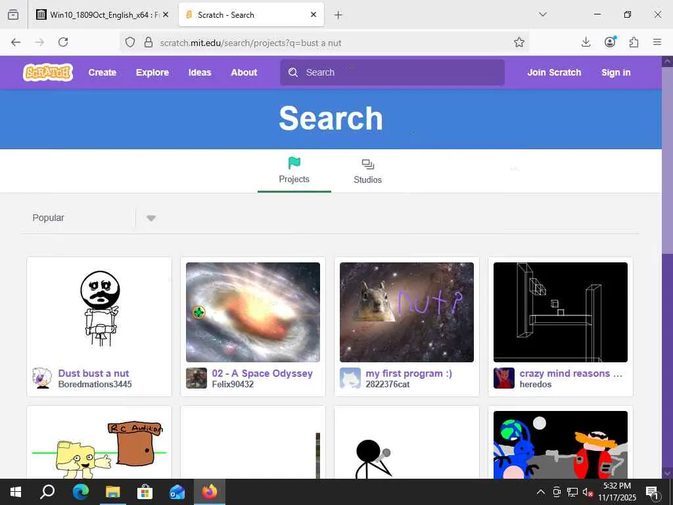Open the Firefox downloads icon
This screenshot has height=505, width=673.
click(586, 42)
